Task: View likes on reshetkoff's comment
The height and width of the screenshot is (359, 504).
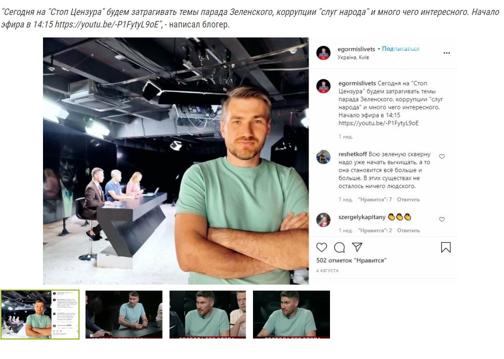Action: coord(375,199)
